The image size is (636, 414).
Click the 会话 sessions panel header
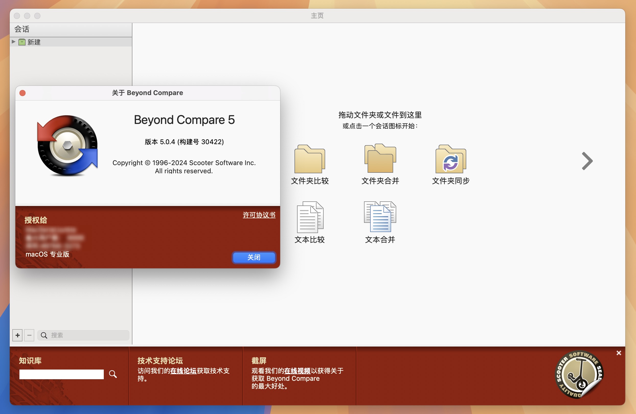(x=71, y=29)
